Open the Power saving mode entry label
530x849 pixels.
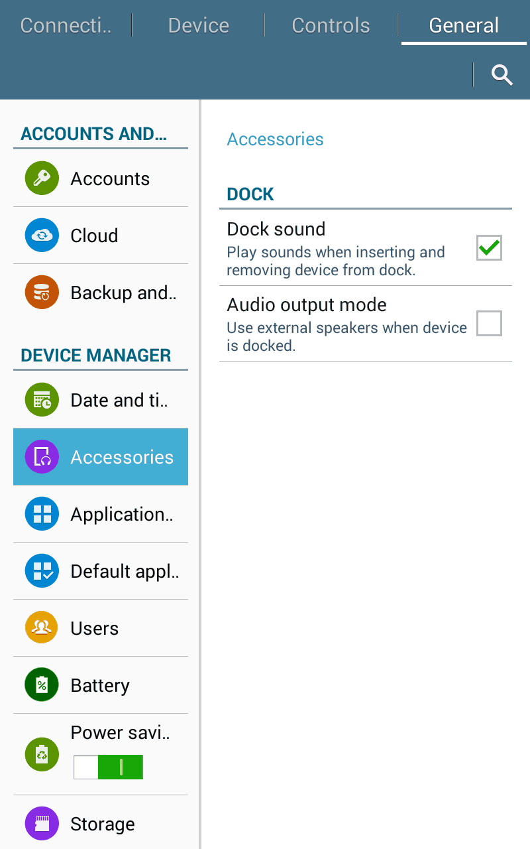click(x=120, y=732)
